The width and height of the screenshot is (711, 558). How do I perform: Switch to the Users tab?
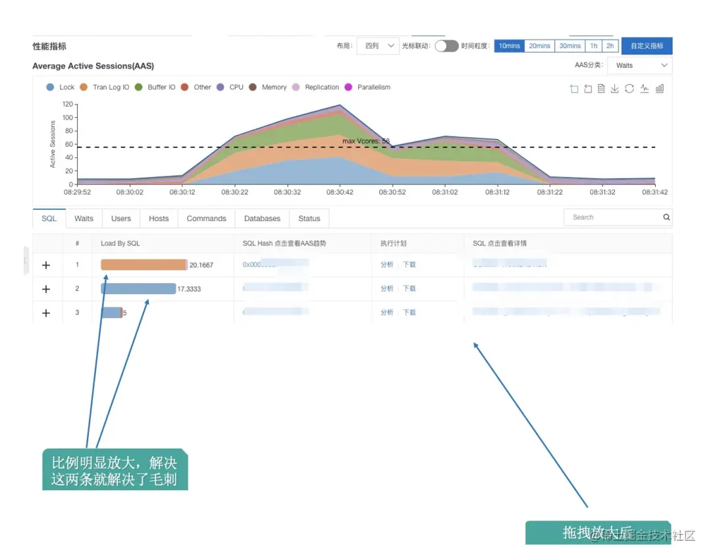121,218
